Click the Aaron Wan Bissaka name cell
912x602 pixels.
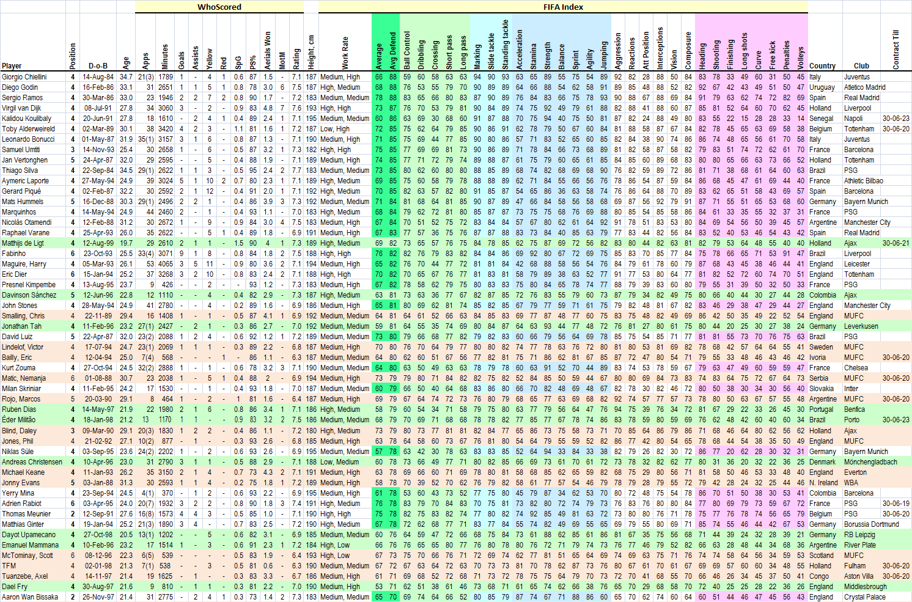(x=33, y=597)
